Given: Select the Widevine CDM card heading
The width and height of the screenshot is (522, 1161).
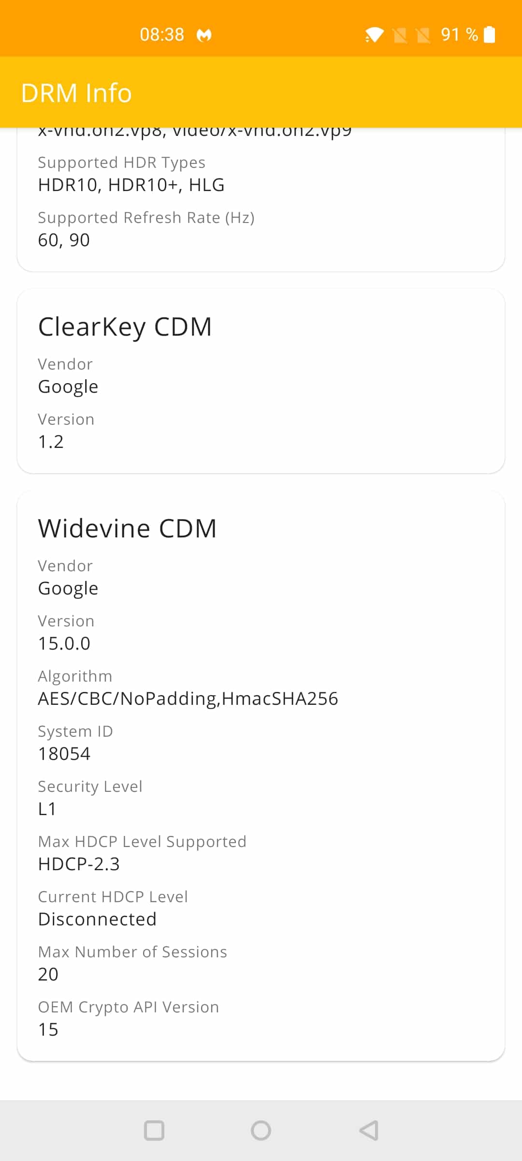Looking at the screenshot, I should [x=128, y=528].
